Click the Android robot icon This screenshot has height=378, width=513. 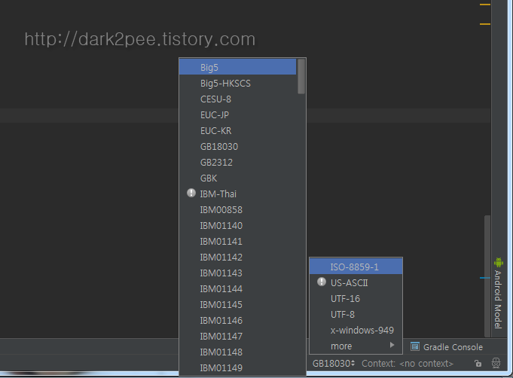pyautogui.click(x=498, y=262)
